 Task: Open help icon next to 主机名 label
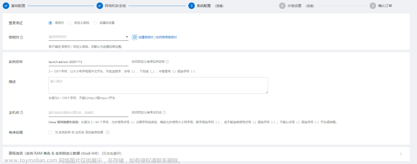[22, 112]
